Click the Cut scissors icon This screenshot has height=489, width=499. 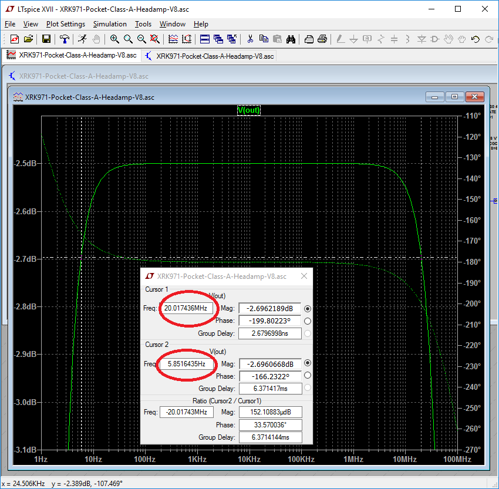coord(250,39)
